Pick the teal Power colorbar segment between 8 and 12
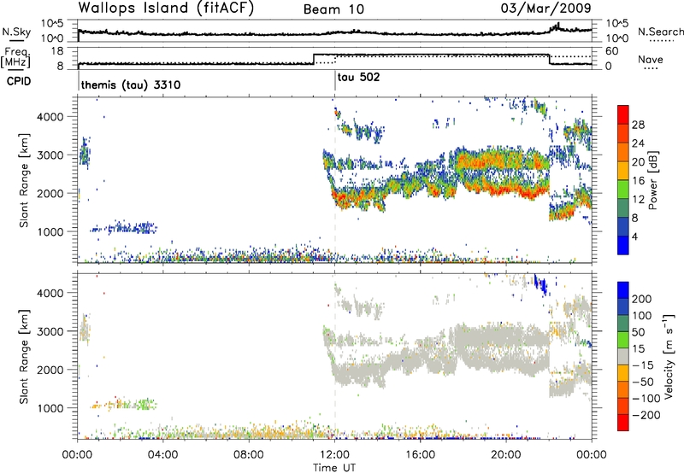The width and height of the screenshot is (684, 473). click(623, 207)
